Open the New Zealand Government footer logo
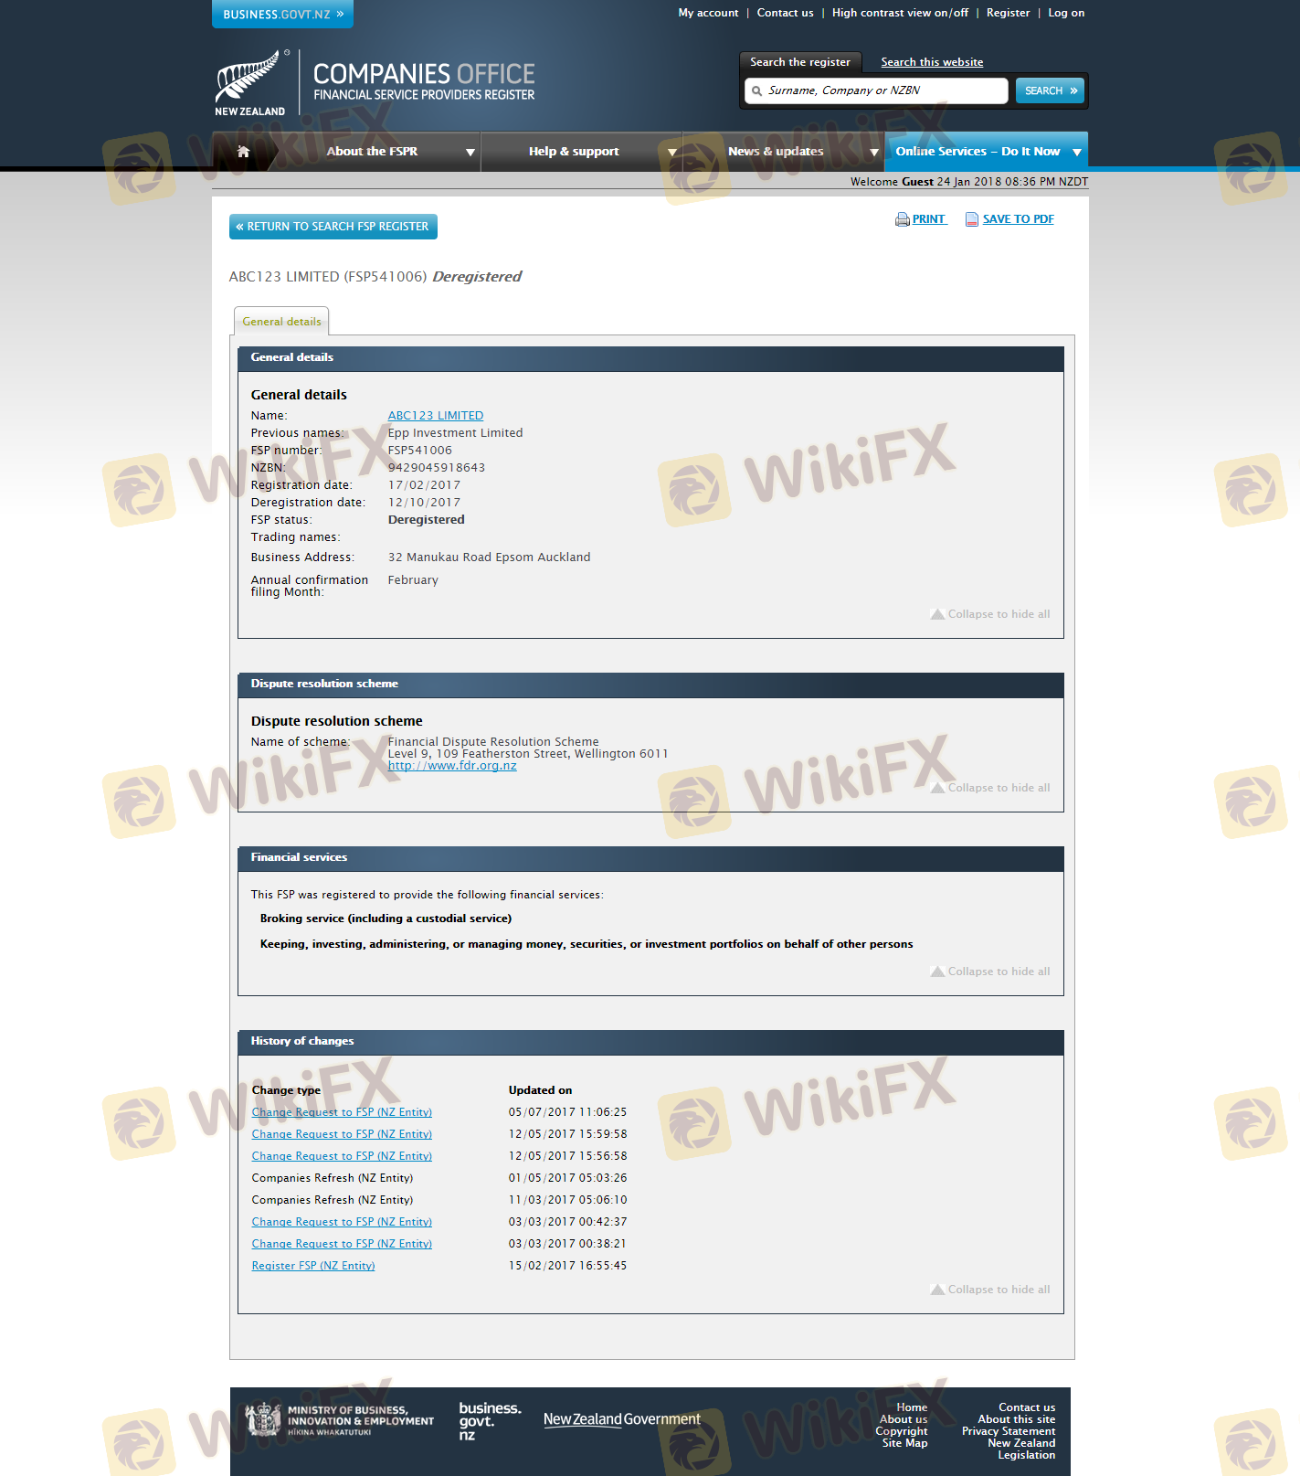The image size is (1300, 1476). (622, 1419)
